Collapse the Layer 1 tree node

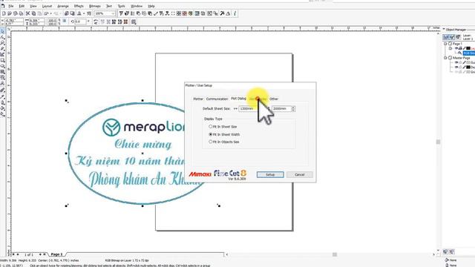click(451, 48)
